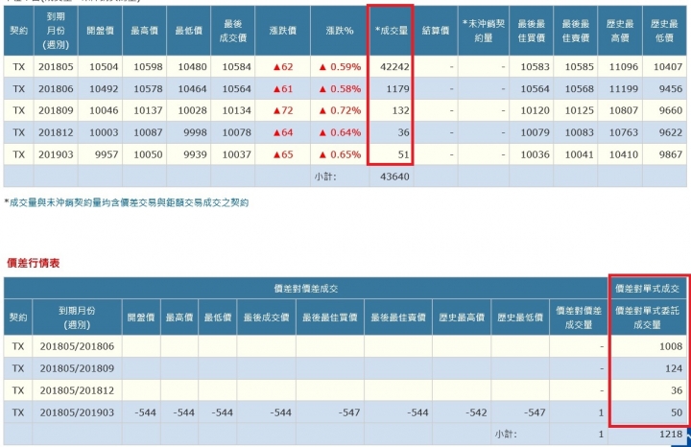
Task: Click the 價差對價差成交量 column header
Action: click(579, 318)
